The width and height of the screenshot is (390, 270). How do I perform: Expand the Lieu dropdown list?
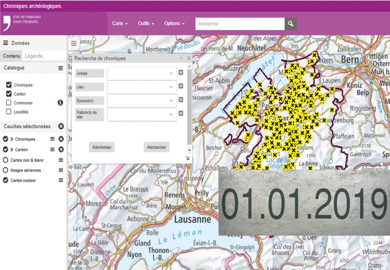171,87
